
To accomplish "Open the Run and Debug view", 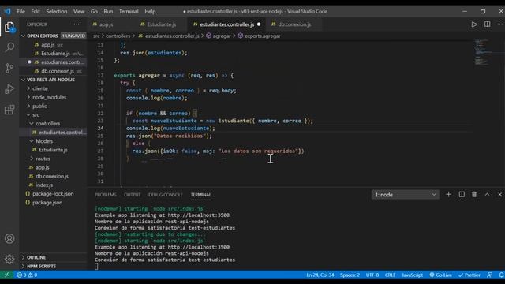I will pyautogui.click(x=9, y=89).
